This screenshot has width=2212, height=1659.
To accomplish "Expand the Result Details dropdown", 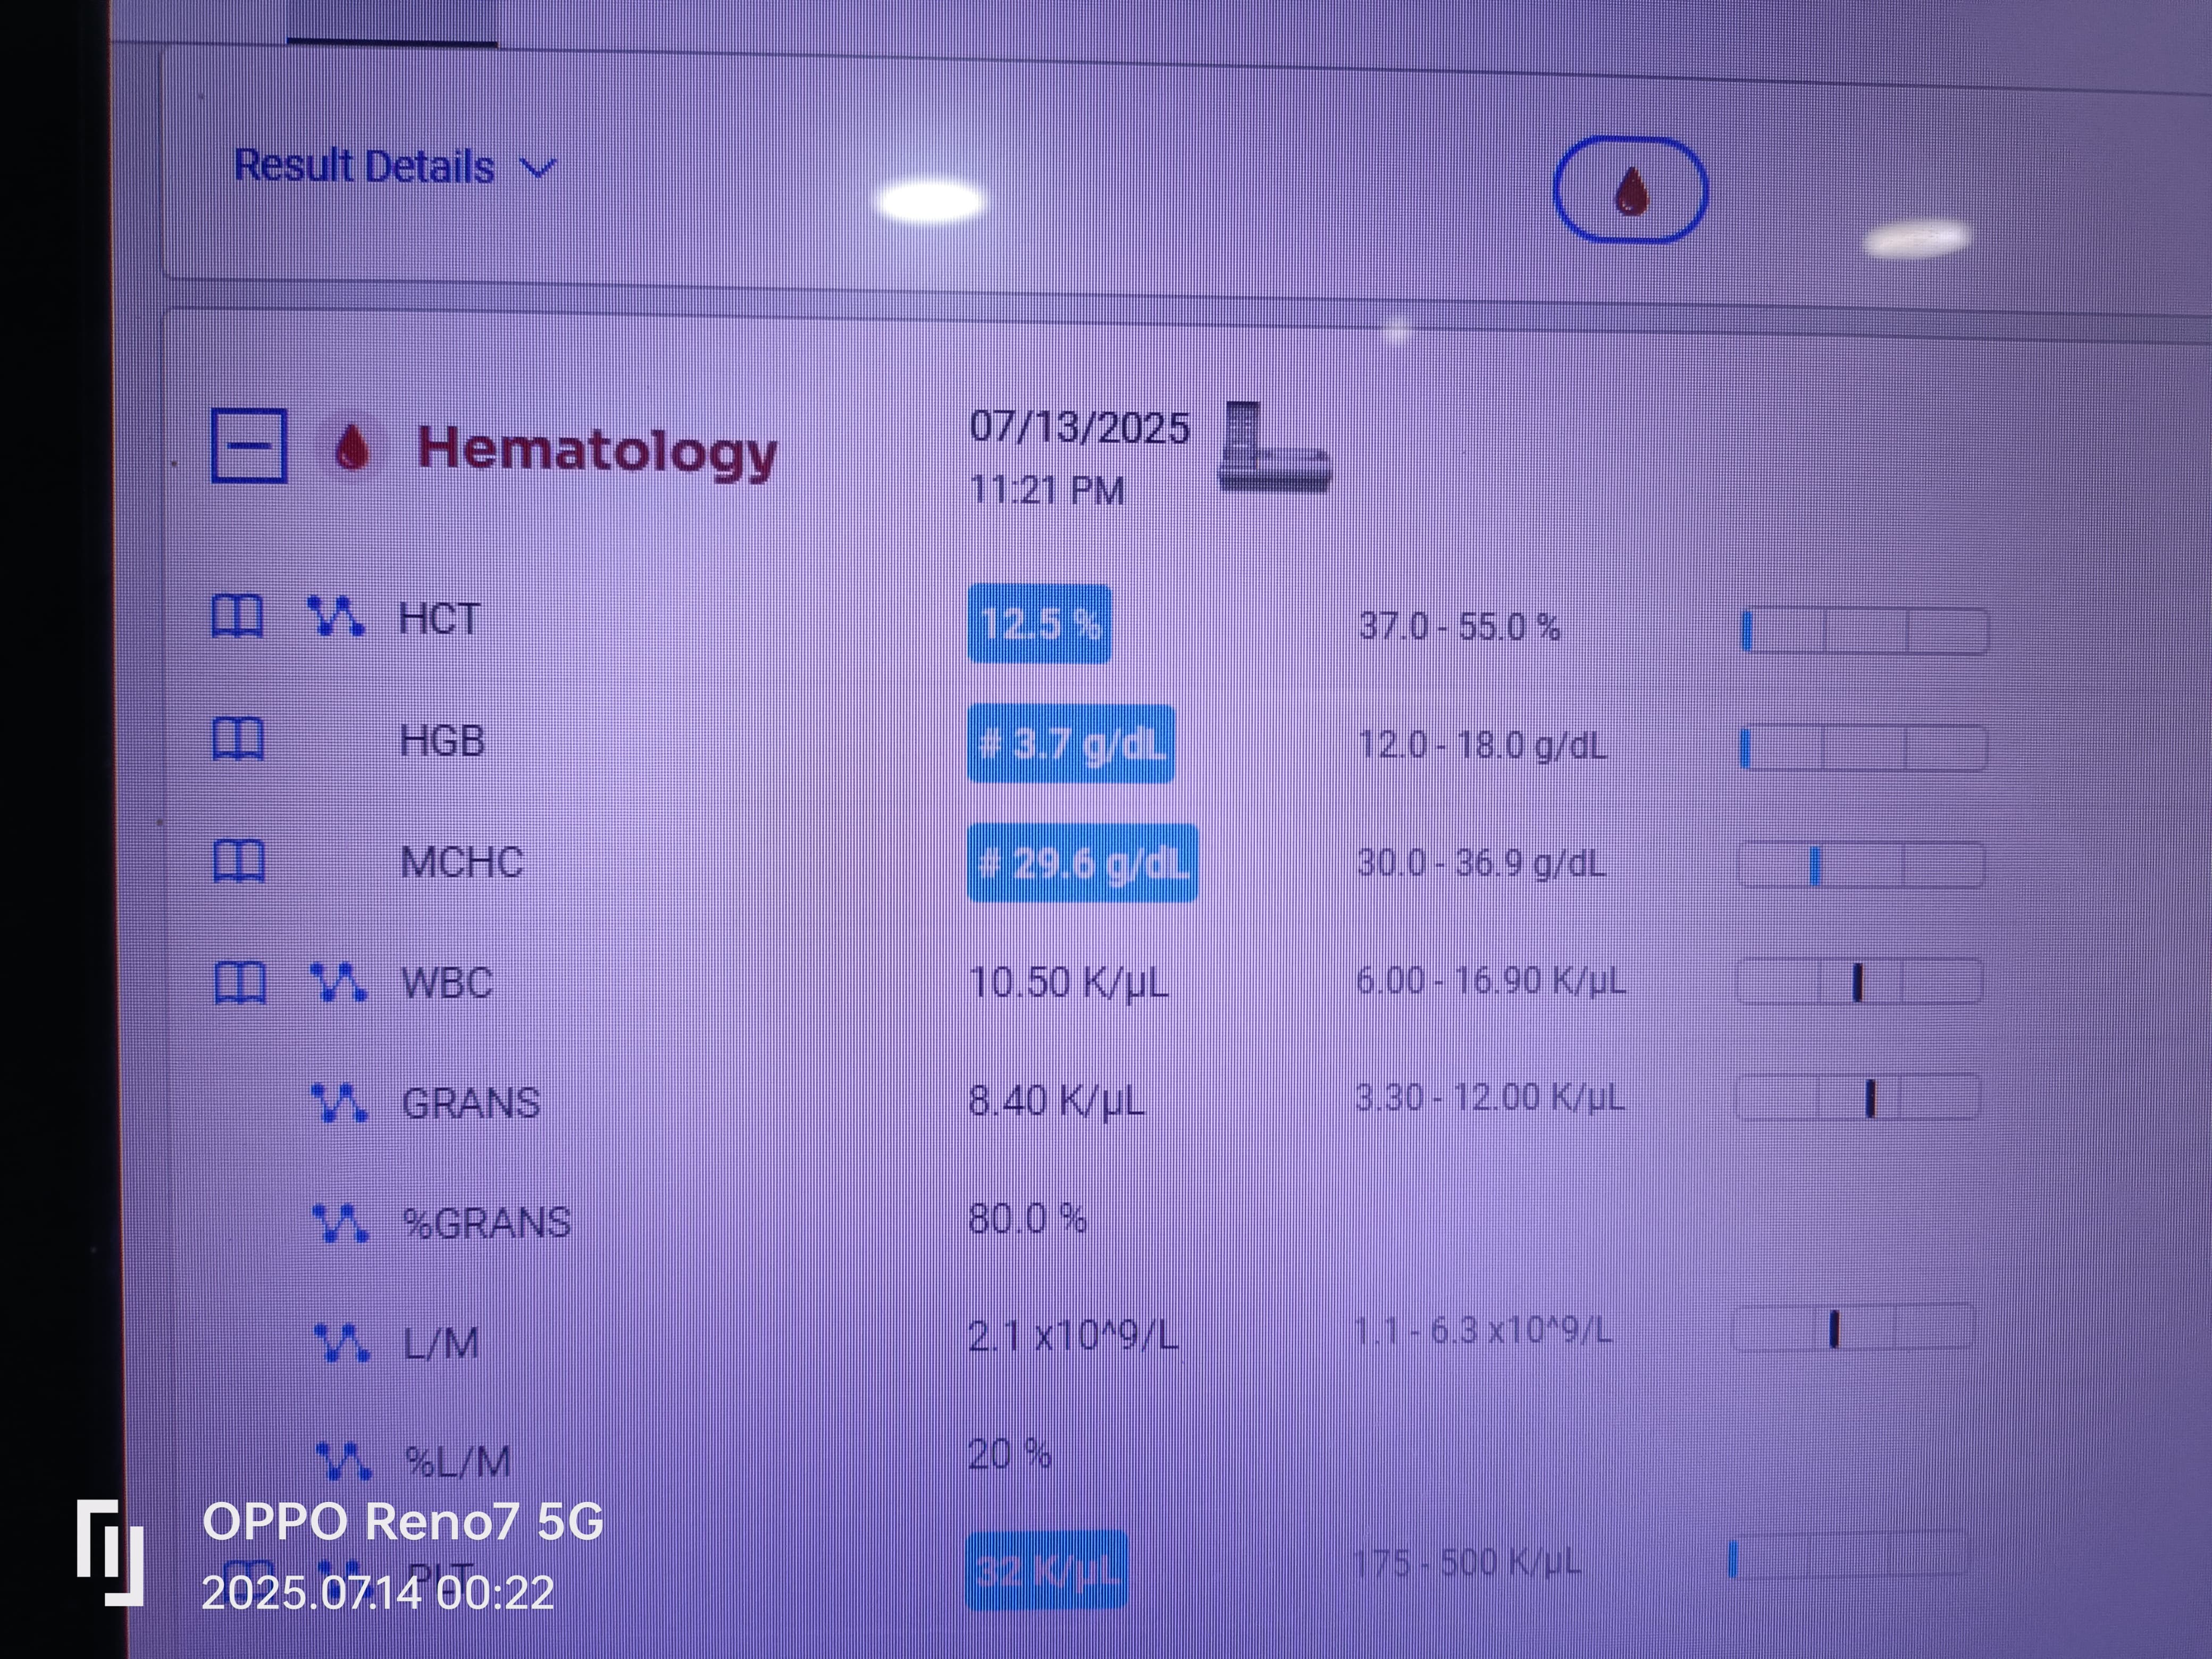I will tap(364, 166).
